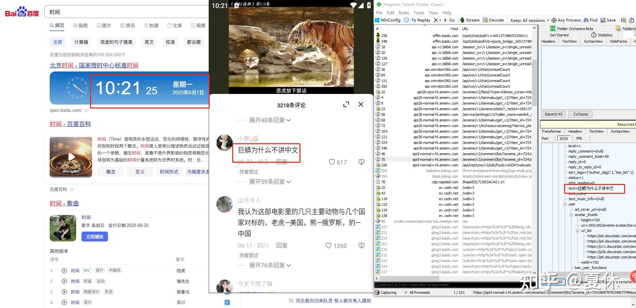
Task: Open the Rules menu
Action: (404, 13)
